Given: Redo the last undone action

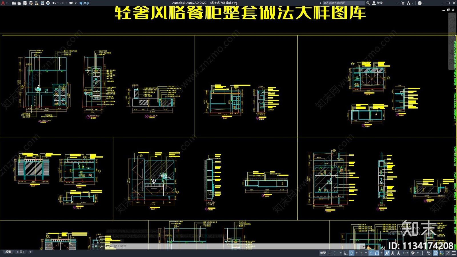Looking at the screenshot, I should click(62, 3).
